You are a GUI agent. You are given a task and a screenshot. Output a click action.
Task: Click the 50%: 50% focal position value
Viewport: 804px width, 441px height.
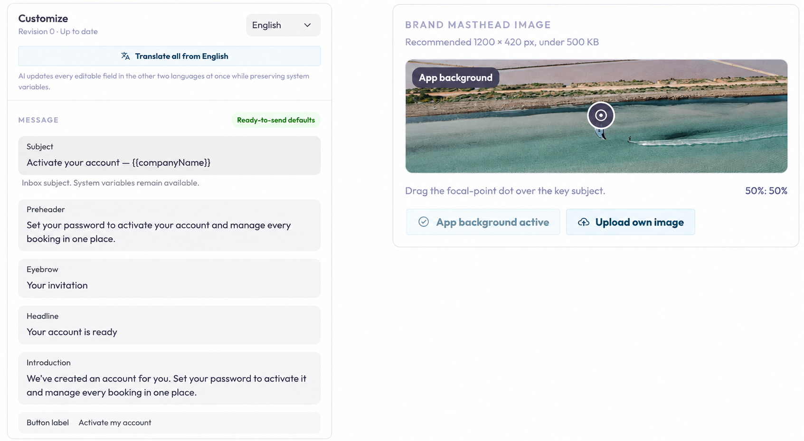[766, 191]
